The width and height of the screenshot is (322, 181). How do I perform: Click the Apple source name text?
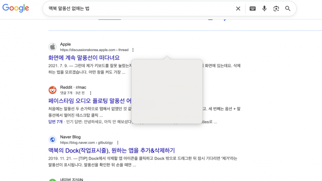pyautogui.click(x=65, y=44)
